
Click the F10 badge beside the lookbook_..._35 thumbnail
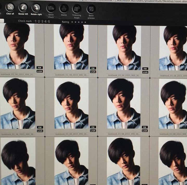point(40,68)
